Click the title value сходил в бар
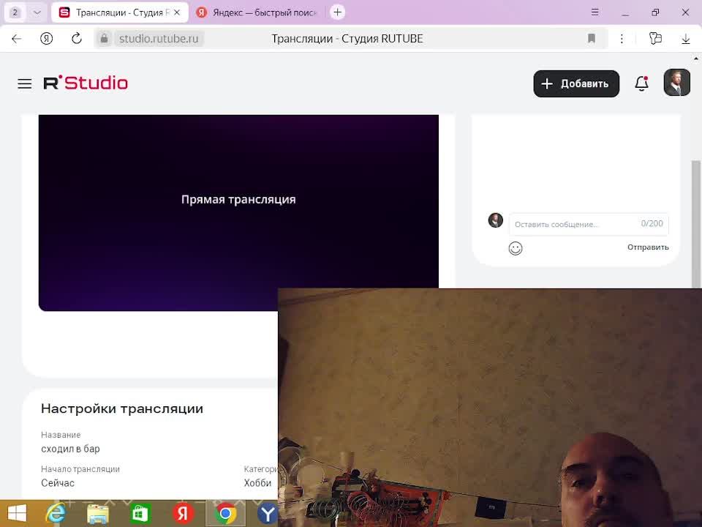The image size is (702, 527). pyautogui.click(x=70, y=449)
